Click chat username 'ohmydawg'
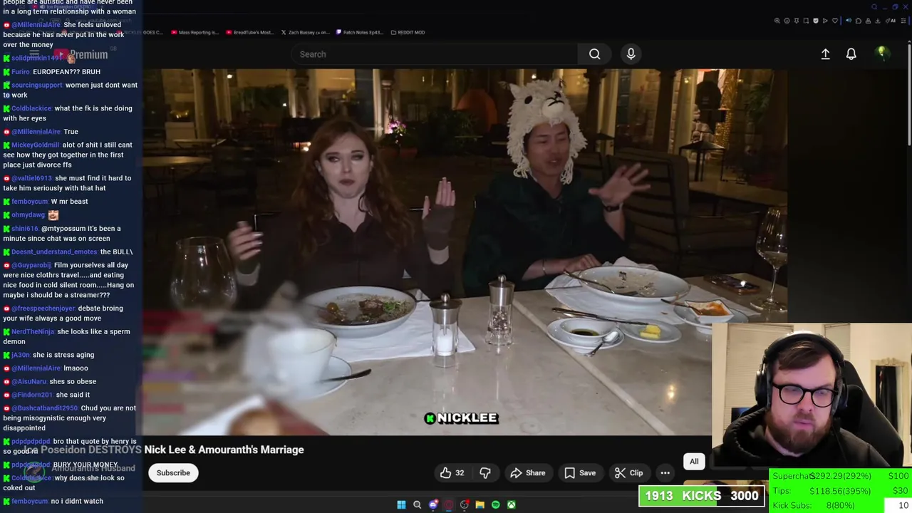This screenshot has width=912, height=513. tap(28, 215)
